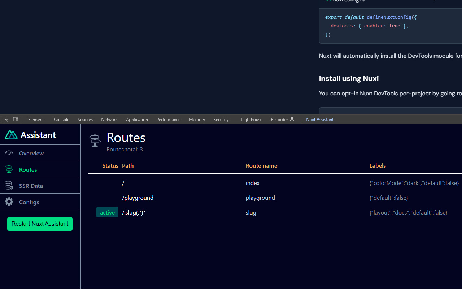Screen dimensions: 462x289
Task: Switch to the Elements tab
Action: click(x=37, y=120)
